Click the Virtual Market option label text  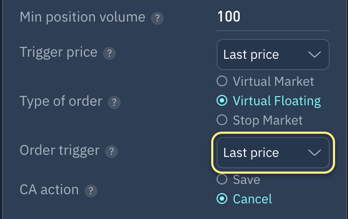pyautogui.click(x=273, y=82)
